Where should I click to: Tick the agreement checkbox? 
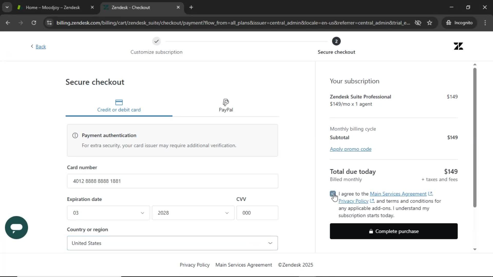tap(333, 194)
